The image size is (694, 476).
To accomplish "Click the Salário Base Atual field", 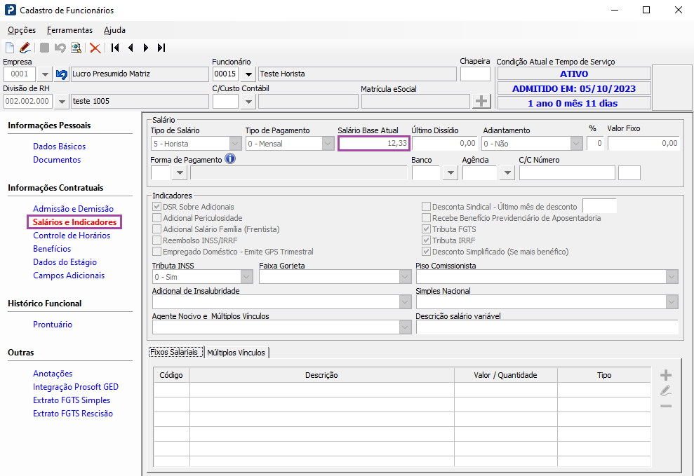I will (373, 143).
